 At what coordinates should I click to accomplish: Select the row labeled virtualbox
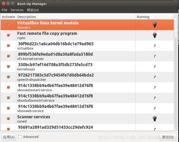click(x=87, y=46)
